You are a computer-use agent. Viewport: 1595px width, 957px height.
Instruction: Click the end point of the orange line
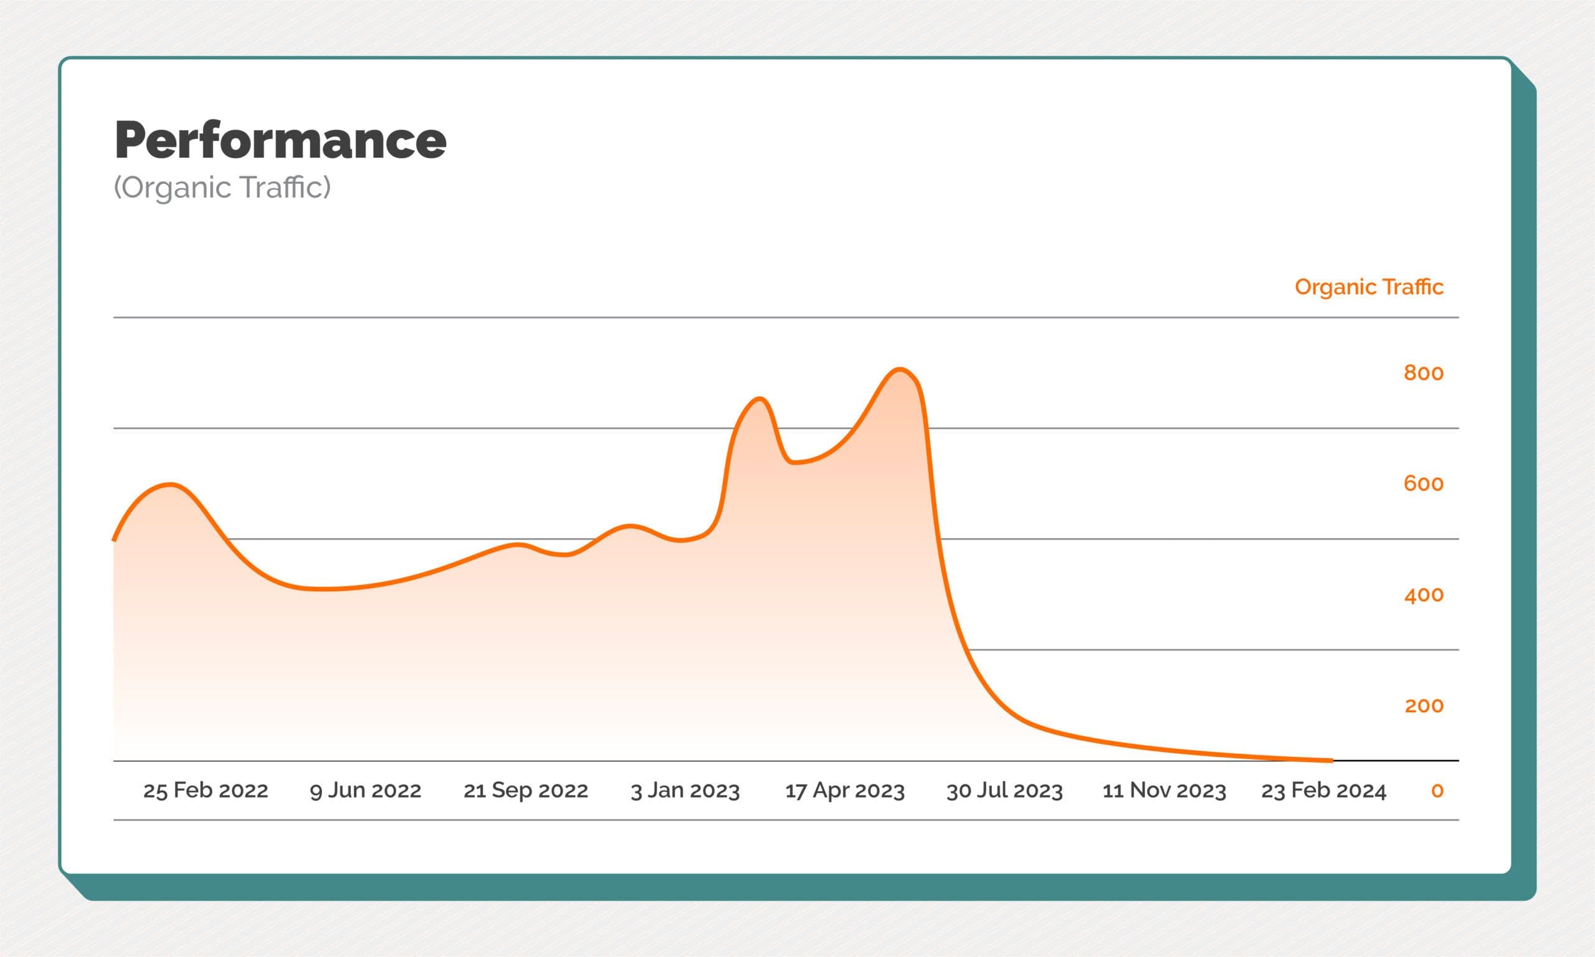(x=1331, y=761)
